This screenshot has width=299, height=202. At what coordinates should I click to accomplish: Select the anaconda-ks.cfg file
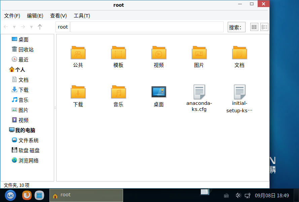pyautogui.click(x=199, y=92)
